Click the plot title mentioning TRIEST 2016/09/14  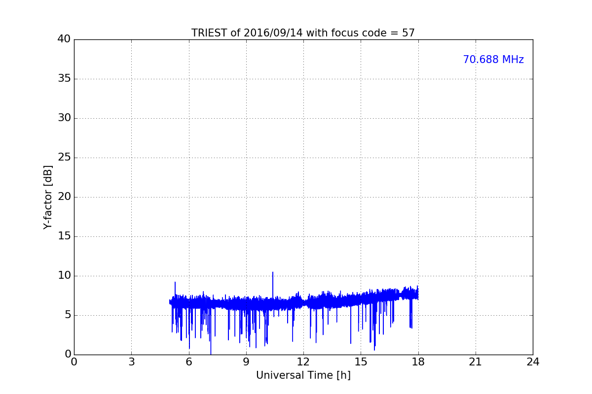click(303, 33)
